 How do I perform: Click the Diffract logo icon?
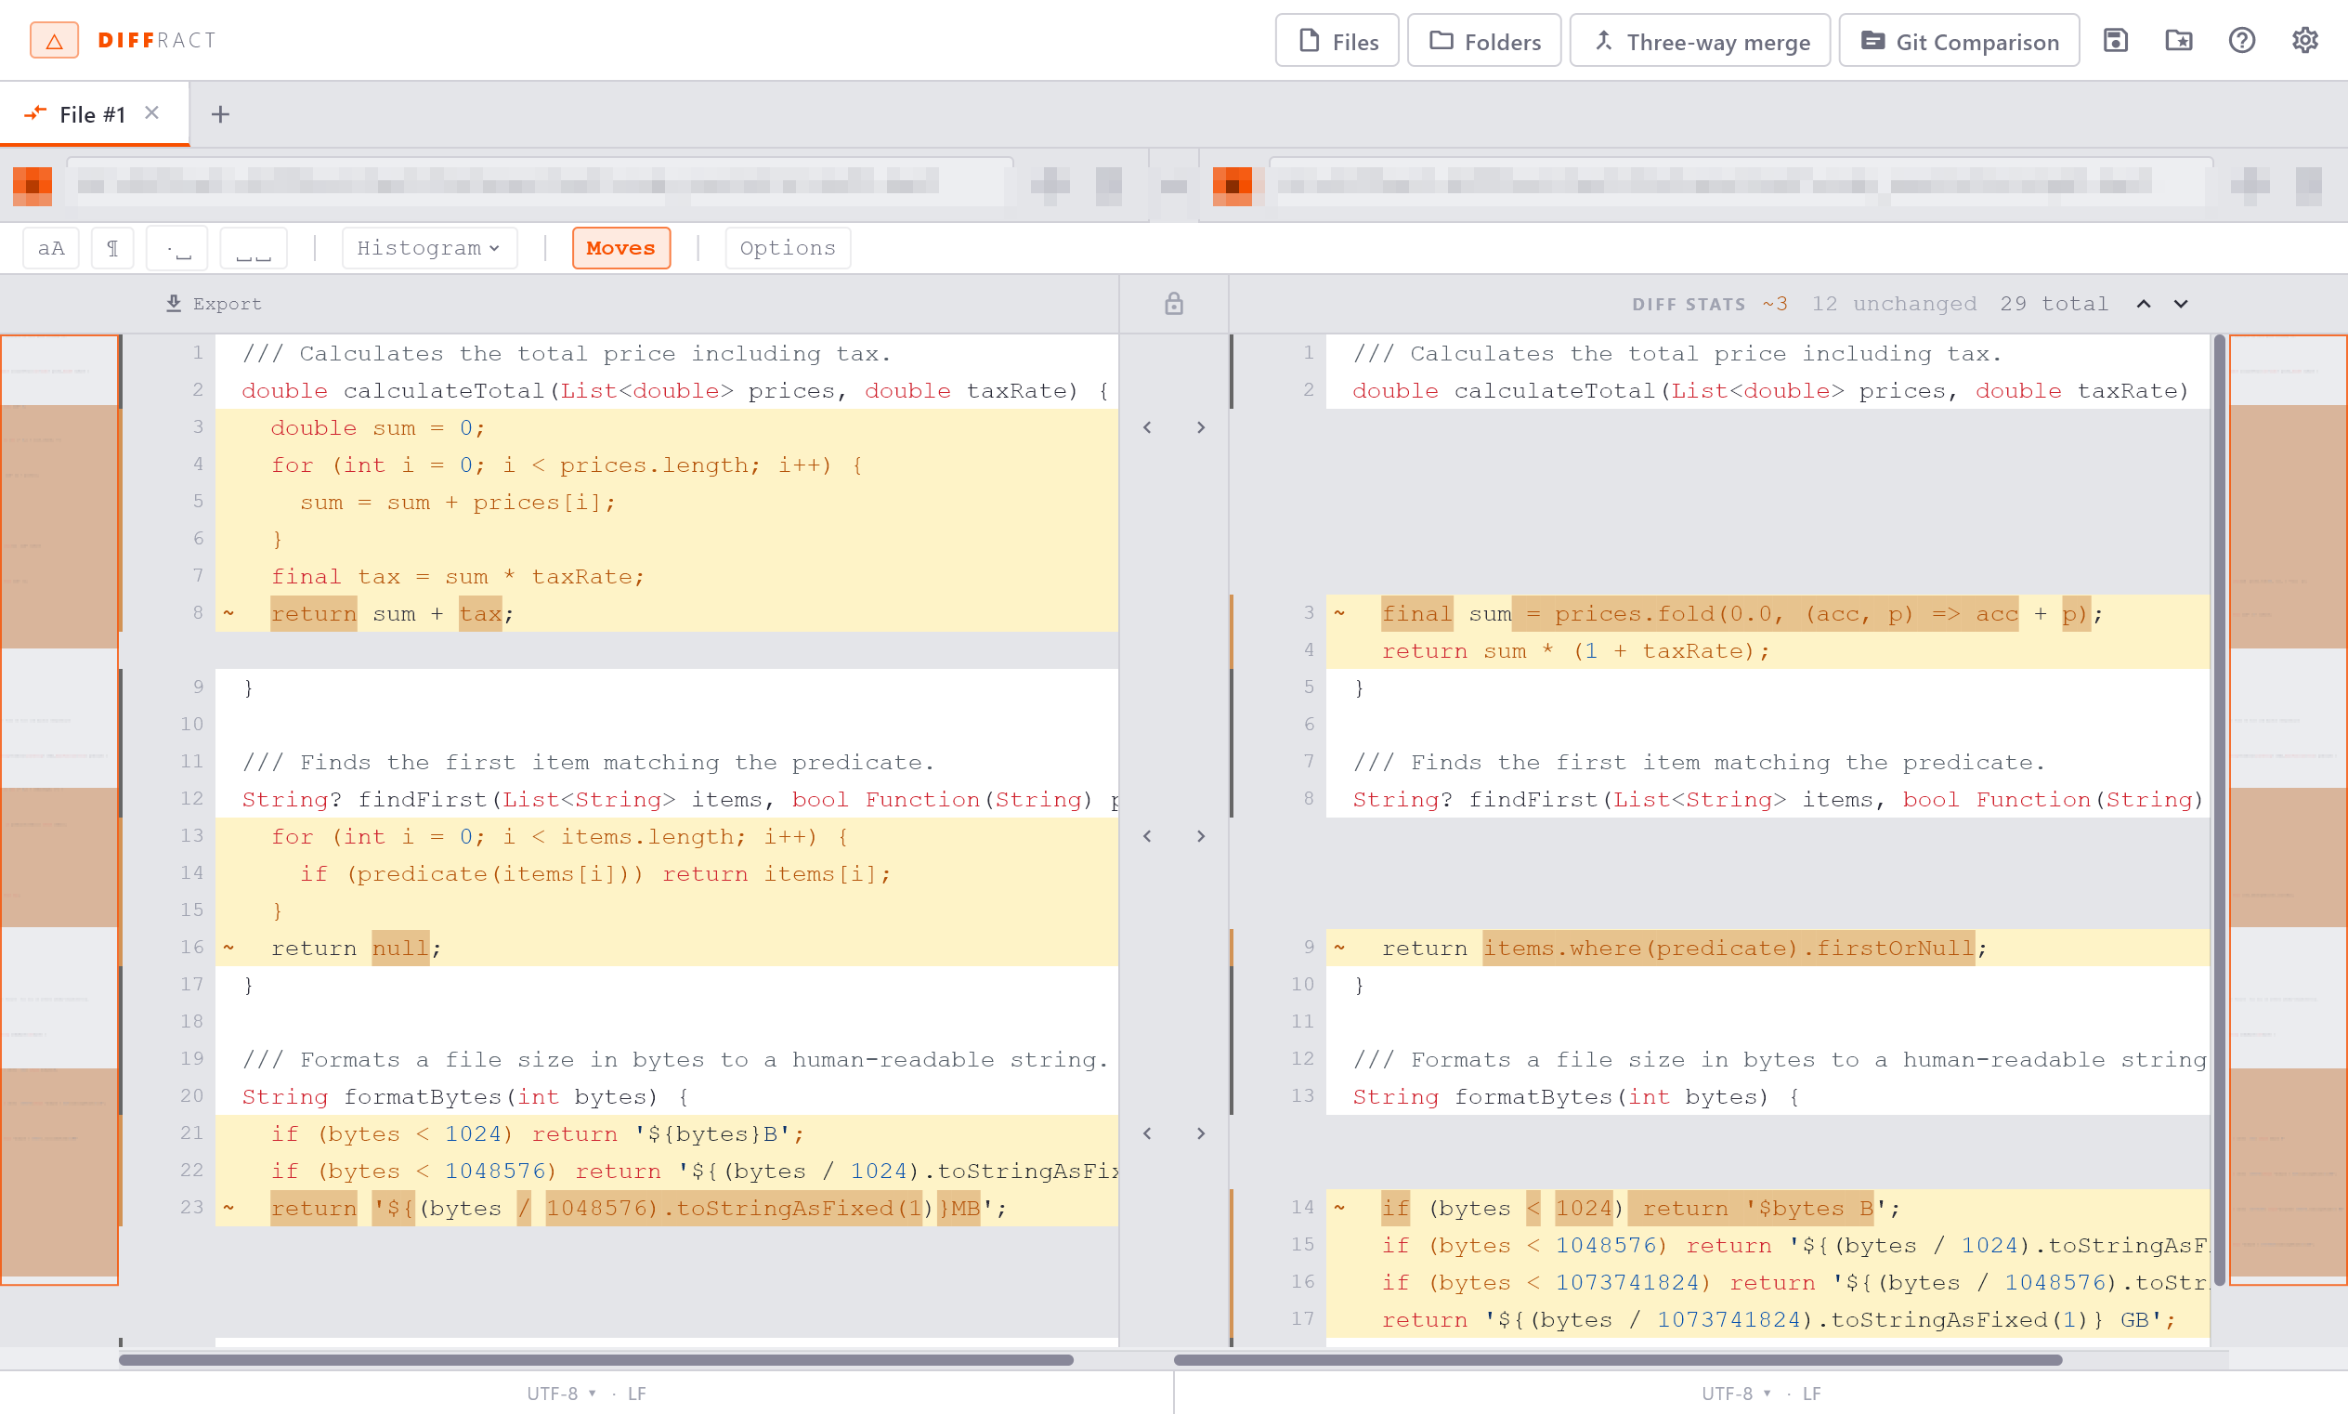tap(54, 40)
